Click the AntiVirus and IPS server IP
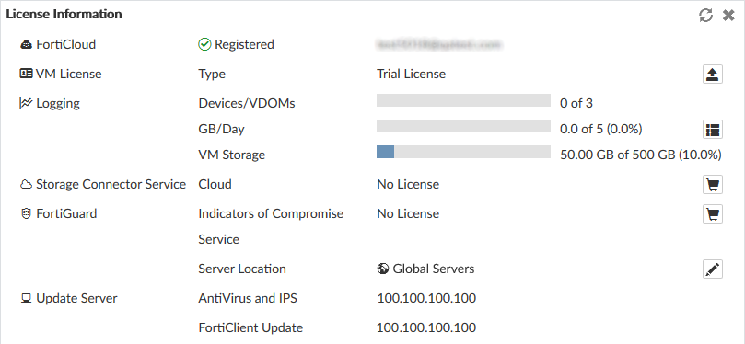This screenshot has height=344, width=745. click(426, 298)
